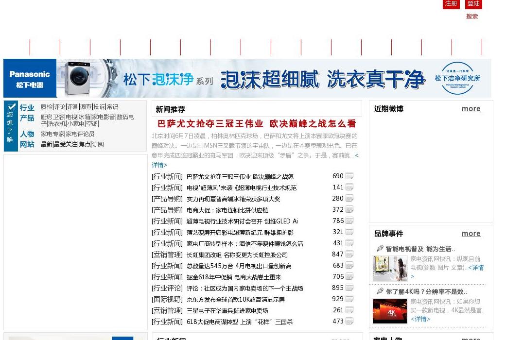Open the 4K red cinema thumbnail

tap(390, 311)
